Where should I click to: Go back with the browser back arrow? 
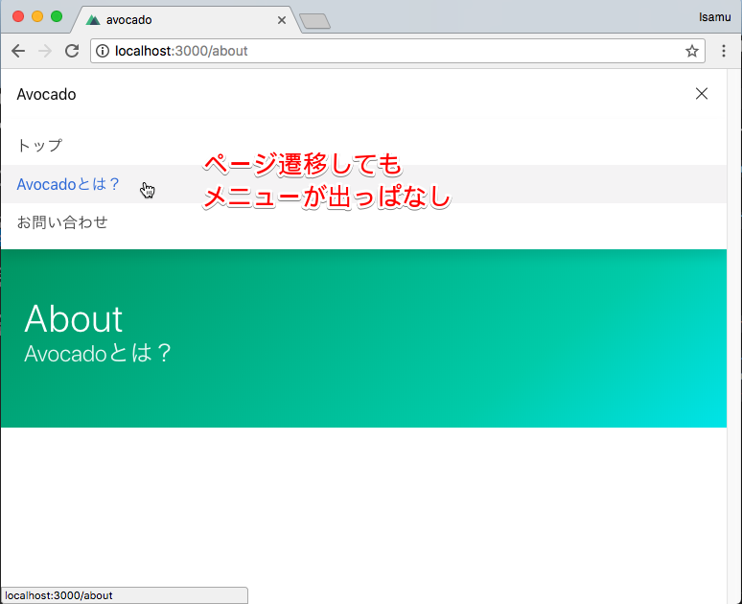click(x=18, y=51)
